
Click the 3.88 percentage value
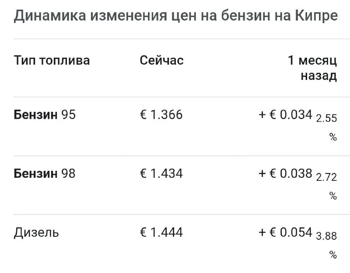(326, 236)
